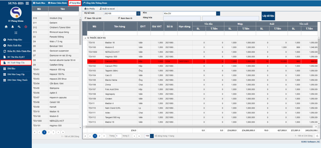Screen dimensions: 321x148
Task: Click the Lấy dữ liệu button
Action: (268, 16)
